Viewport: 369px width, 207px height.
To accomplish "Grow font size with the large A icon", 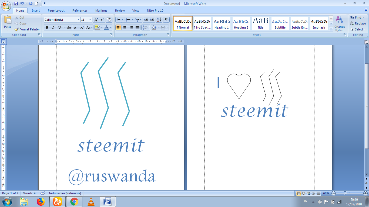I will [x=96, y=20].
